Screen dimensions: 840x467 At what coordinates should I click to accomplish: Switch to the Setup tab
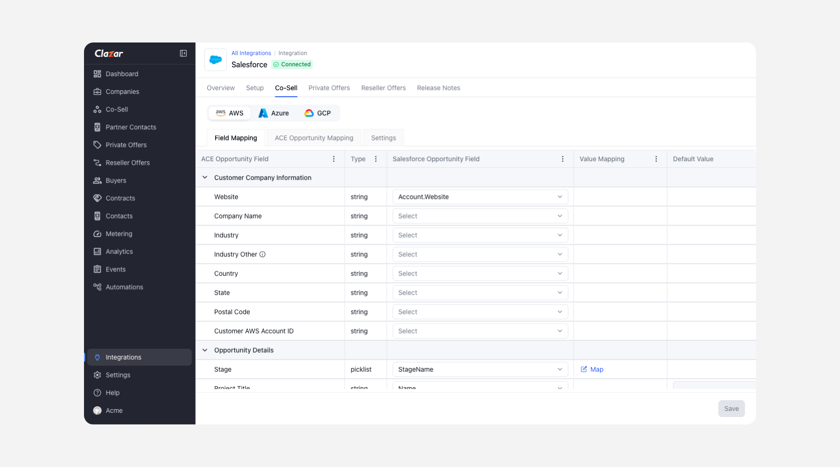pyautogui.click(x=255, y=88)
